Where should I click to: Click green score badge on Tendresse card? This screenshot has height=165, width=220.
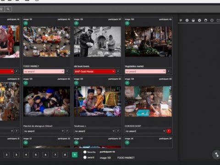coord(76,83)
